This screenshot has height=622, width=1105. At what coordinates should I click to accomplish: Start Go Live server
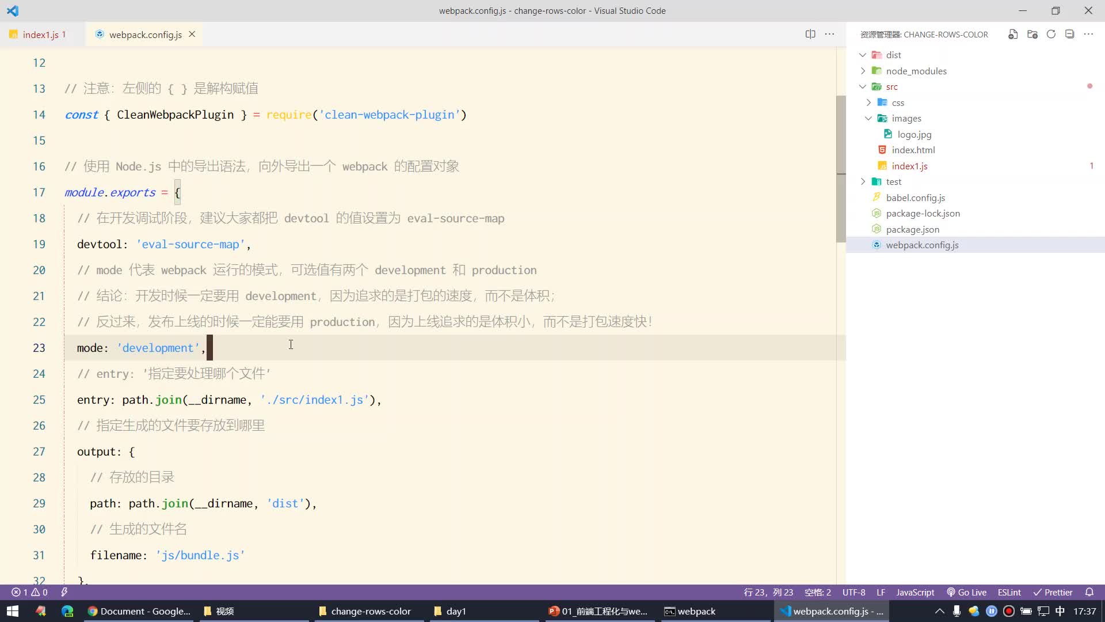(x=966, y=592)
